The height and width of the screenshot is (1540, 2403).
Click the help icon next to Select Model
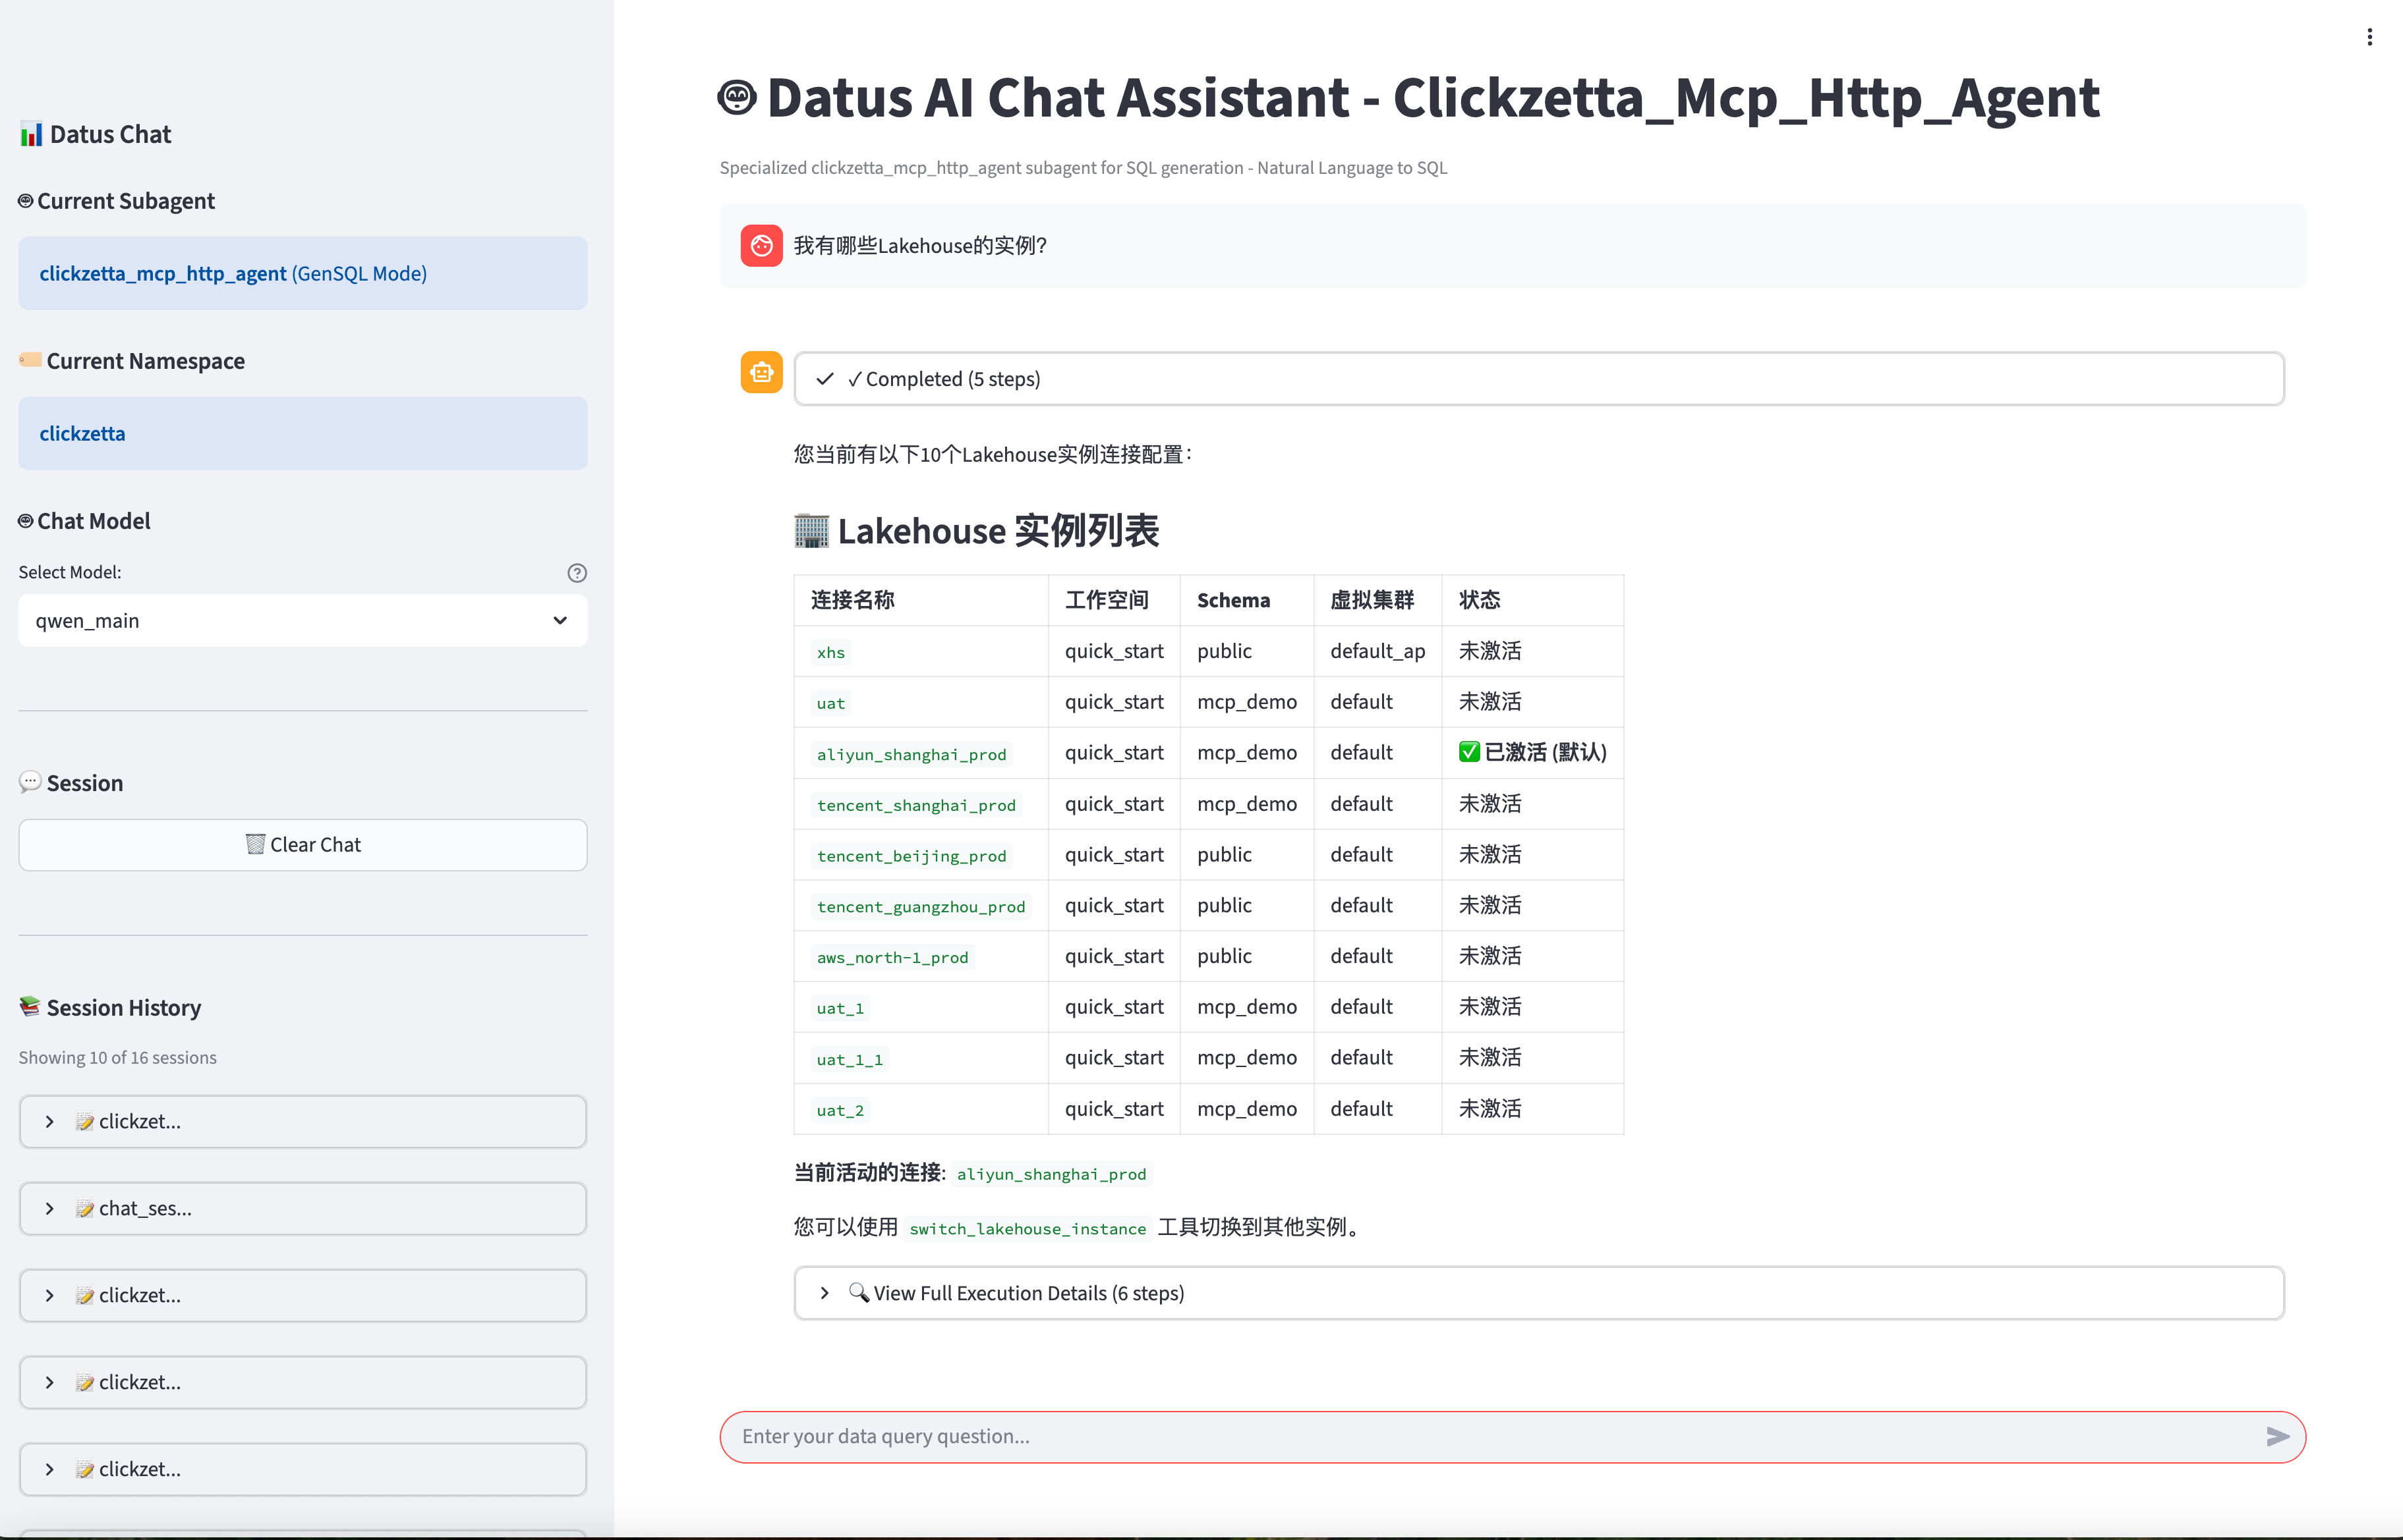pyautogui.click(x=576, y=573)
